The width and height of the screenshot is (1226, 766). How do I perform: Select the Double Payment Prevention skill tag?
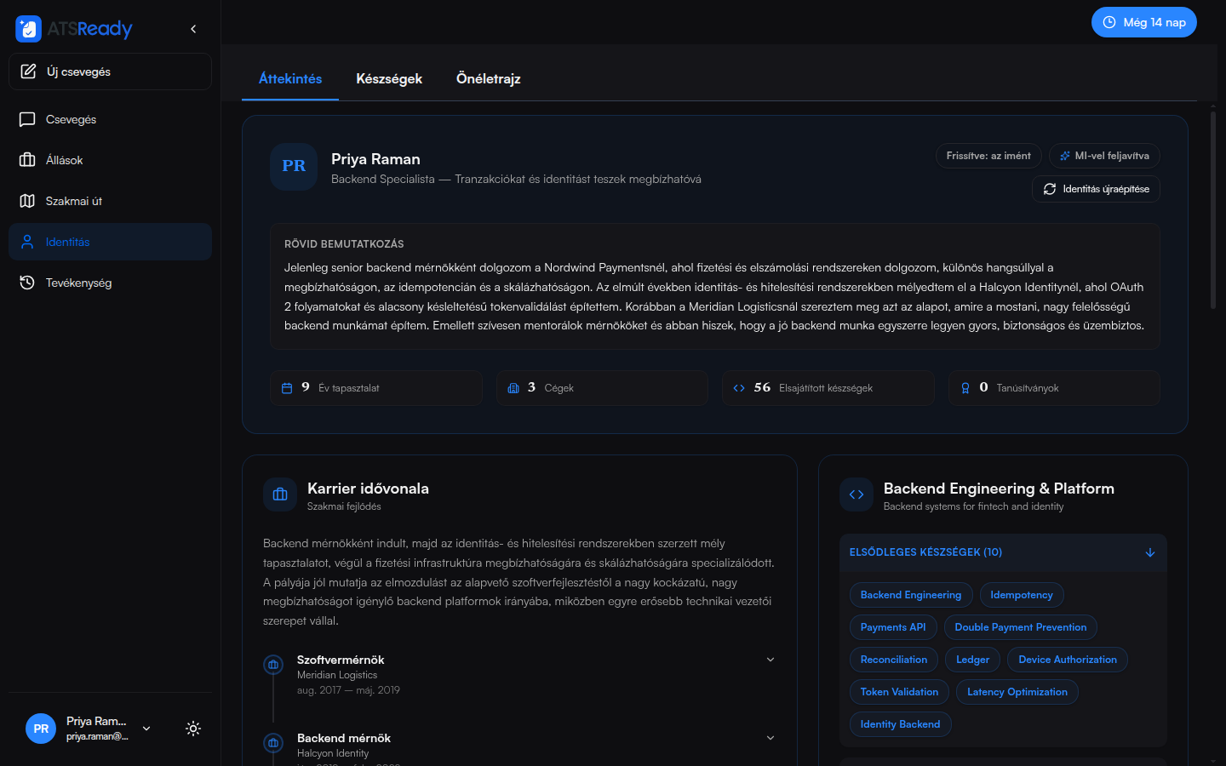(1021, 627)
